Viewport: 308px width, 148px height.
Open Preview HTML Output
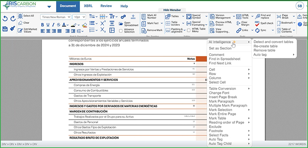click(x=221, y=23)
